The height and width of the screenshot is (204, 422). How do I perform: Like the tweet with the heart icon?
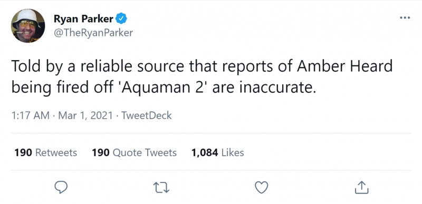[x=262, y=187]
